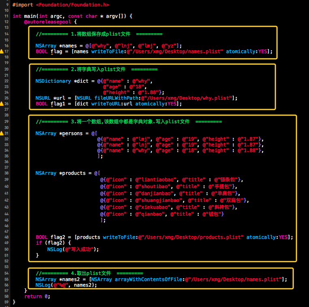Open the warning icon beside line 26
Viewport: 309px width, 307px height.
(x=2, y=103)
